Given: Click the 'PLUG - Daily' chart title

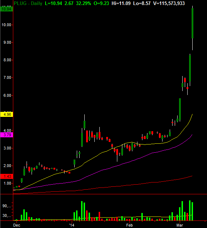Looking at the screenshot, I should [x=28, y=3].
